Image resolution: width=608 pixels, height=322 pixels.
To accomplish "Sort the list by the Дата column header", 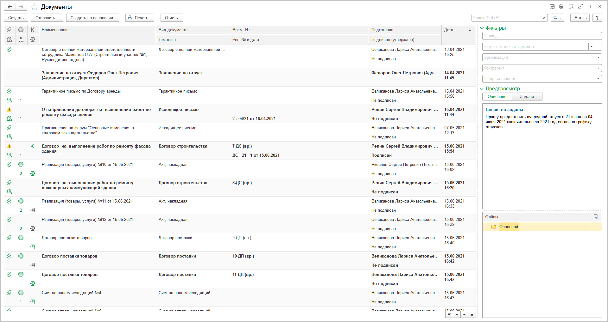I will pos(456,30).
